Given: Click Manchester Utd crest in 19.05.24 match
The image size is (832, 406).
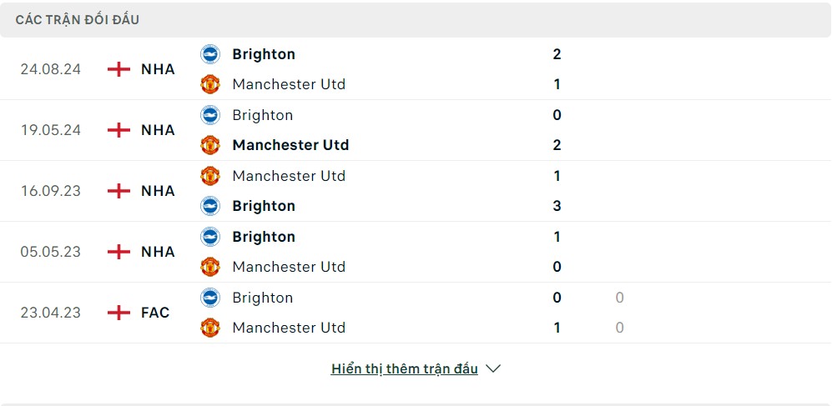Looking at the screenshot, I should pos(210,145).
